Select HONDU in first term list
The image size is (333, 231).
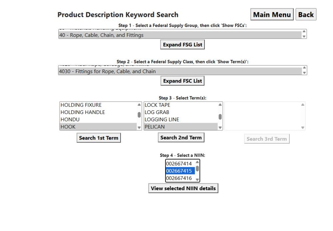click(98, 119)
